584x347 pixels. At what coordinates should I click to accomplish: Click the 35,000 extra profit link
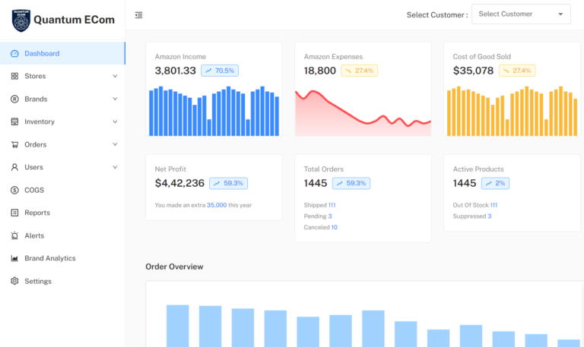click(217, 205)
